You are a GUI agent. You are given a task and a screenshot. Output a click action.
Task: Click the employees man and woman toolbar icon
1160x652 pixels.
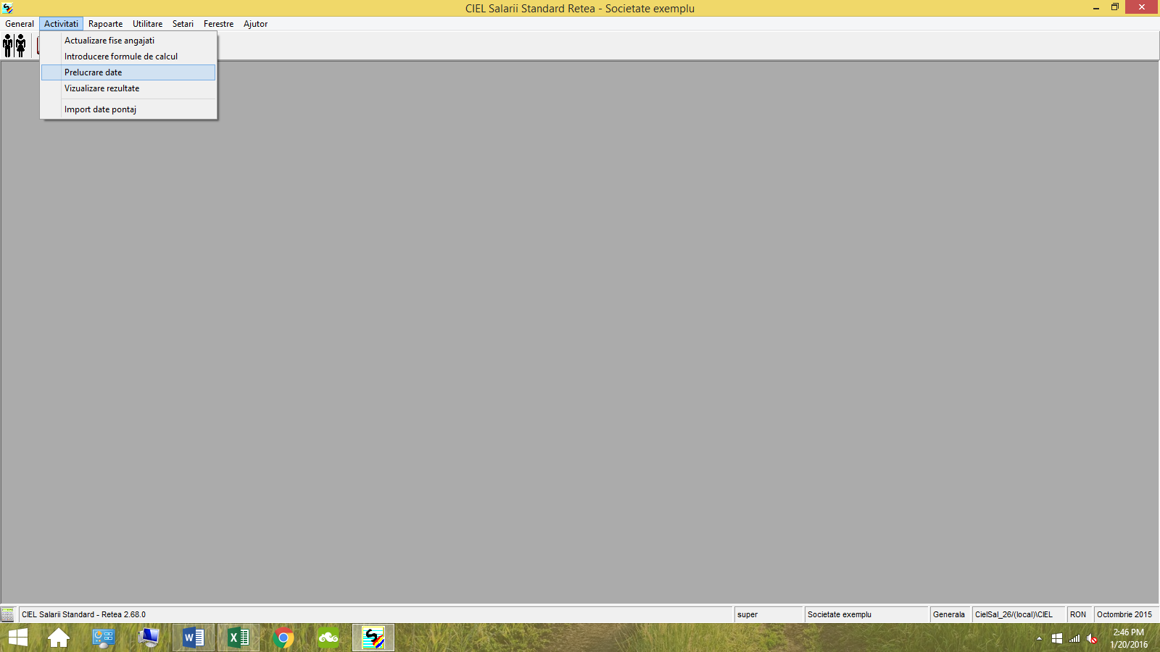14,46
